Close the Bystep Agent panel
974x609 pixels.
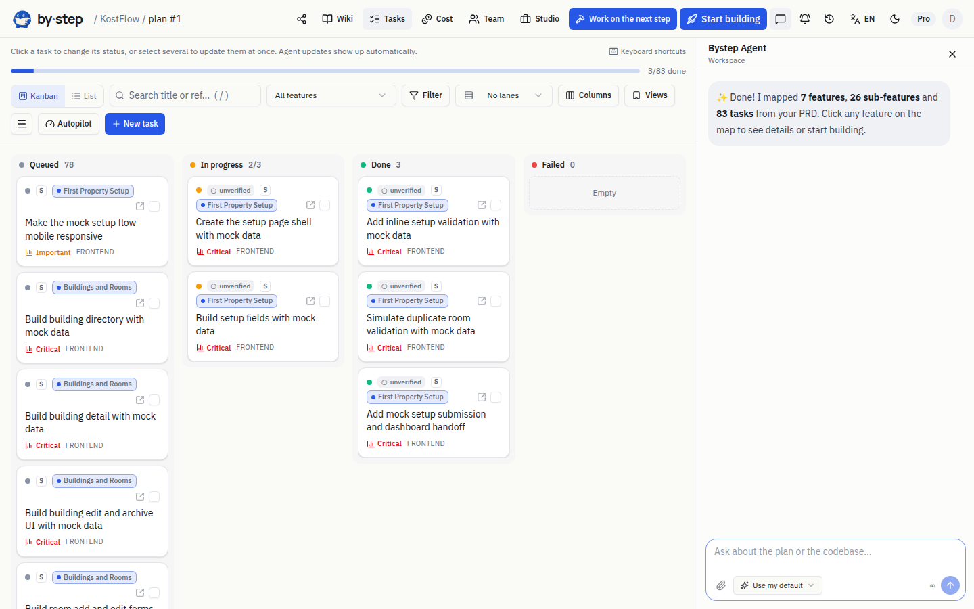[952, 54]
